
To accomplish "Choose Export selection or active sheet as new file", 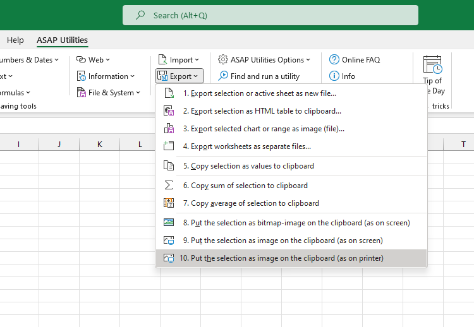I will (x=291, y=93).
